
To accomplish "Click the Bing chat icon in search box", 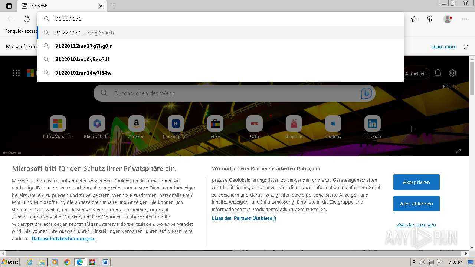I will pyautogui.click(x=366, y=93).
